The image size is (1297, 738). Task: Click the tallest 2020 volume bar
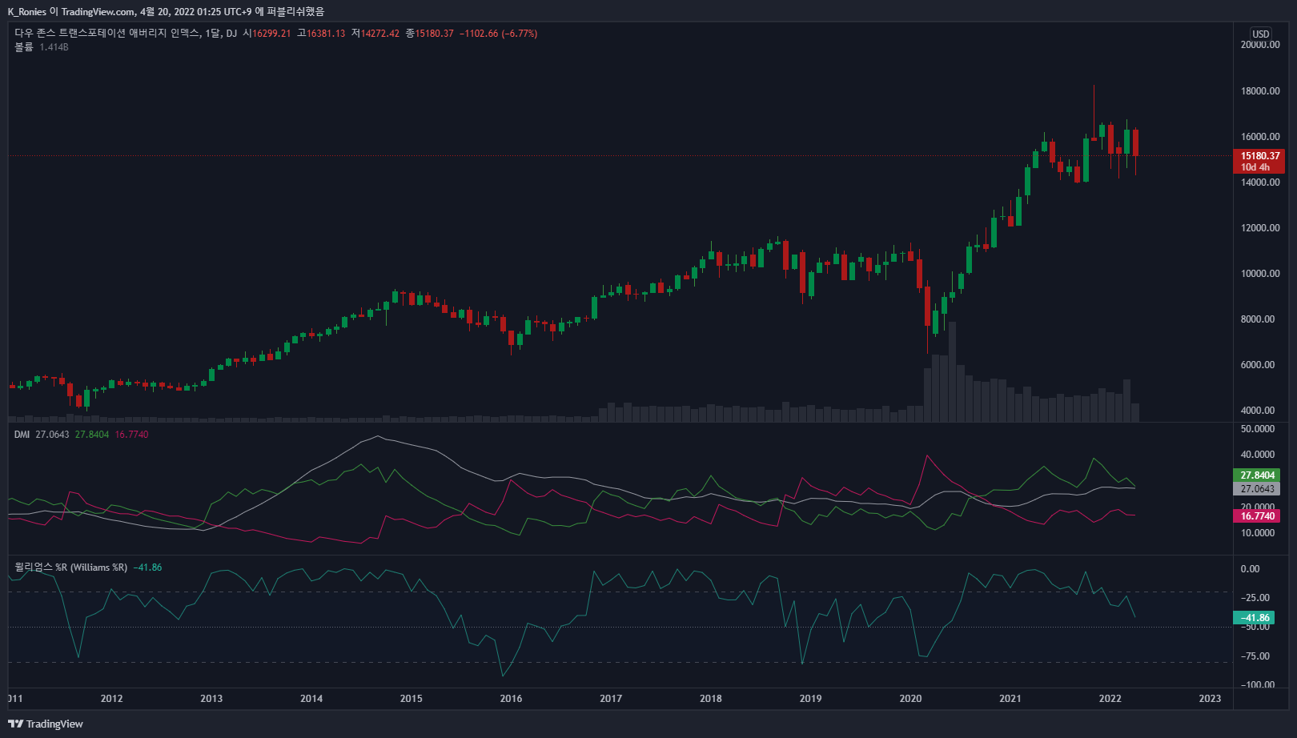tap(952, 372)
